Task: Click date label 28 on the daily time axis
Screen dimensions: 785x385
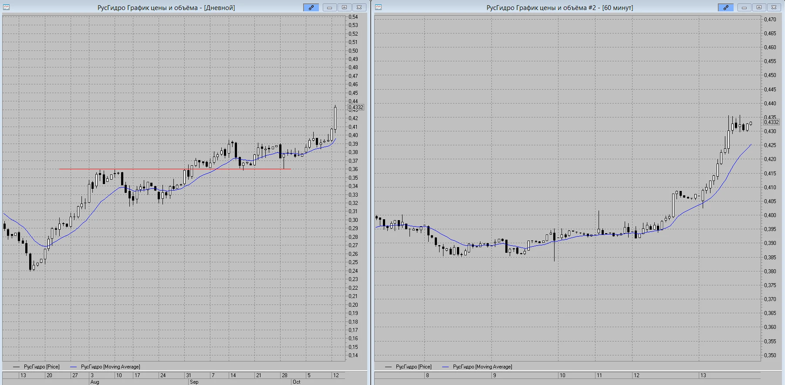Action: pos(284,375)
